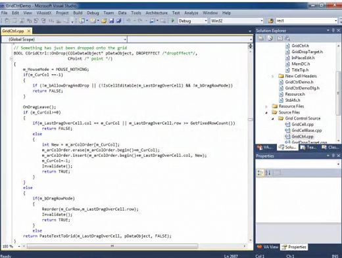Click the Open File folder icon

pyautogui.click(x=104, y=21)
